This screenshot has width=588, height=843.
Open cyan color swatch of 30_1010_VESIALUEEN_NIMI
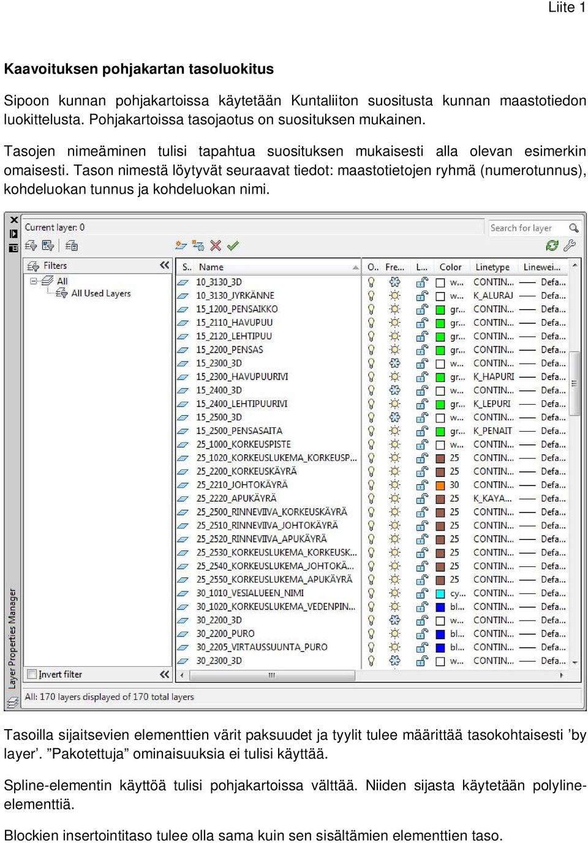[440, 594]
